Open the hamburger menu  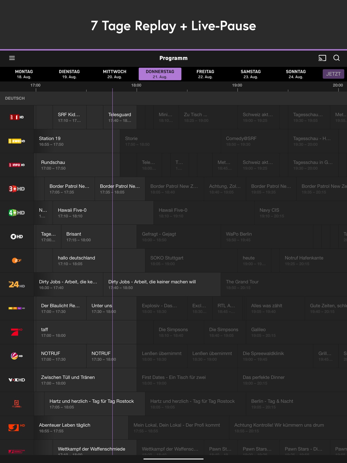tap(12, 58)
